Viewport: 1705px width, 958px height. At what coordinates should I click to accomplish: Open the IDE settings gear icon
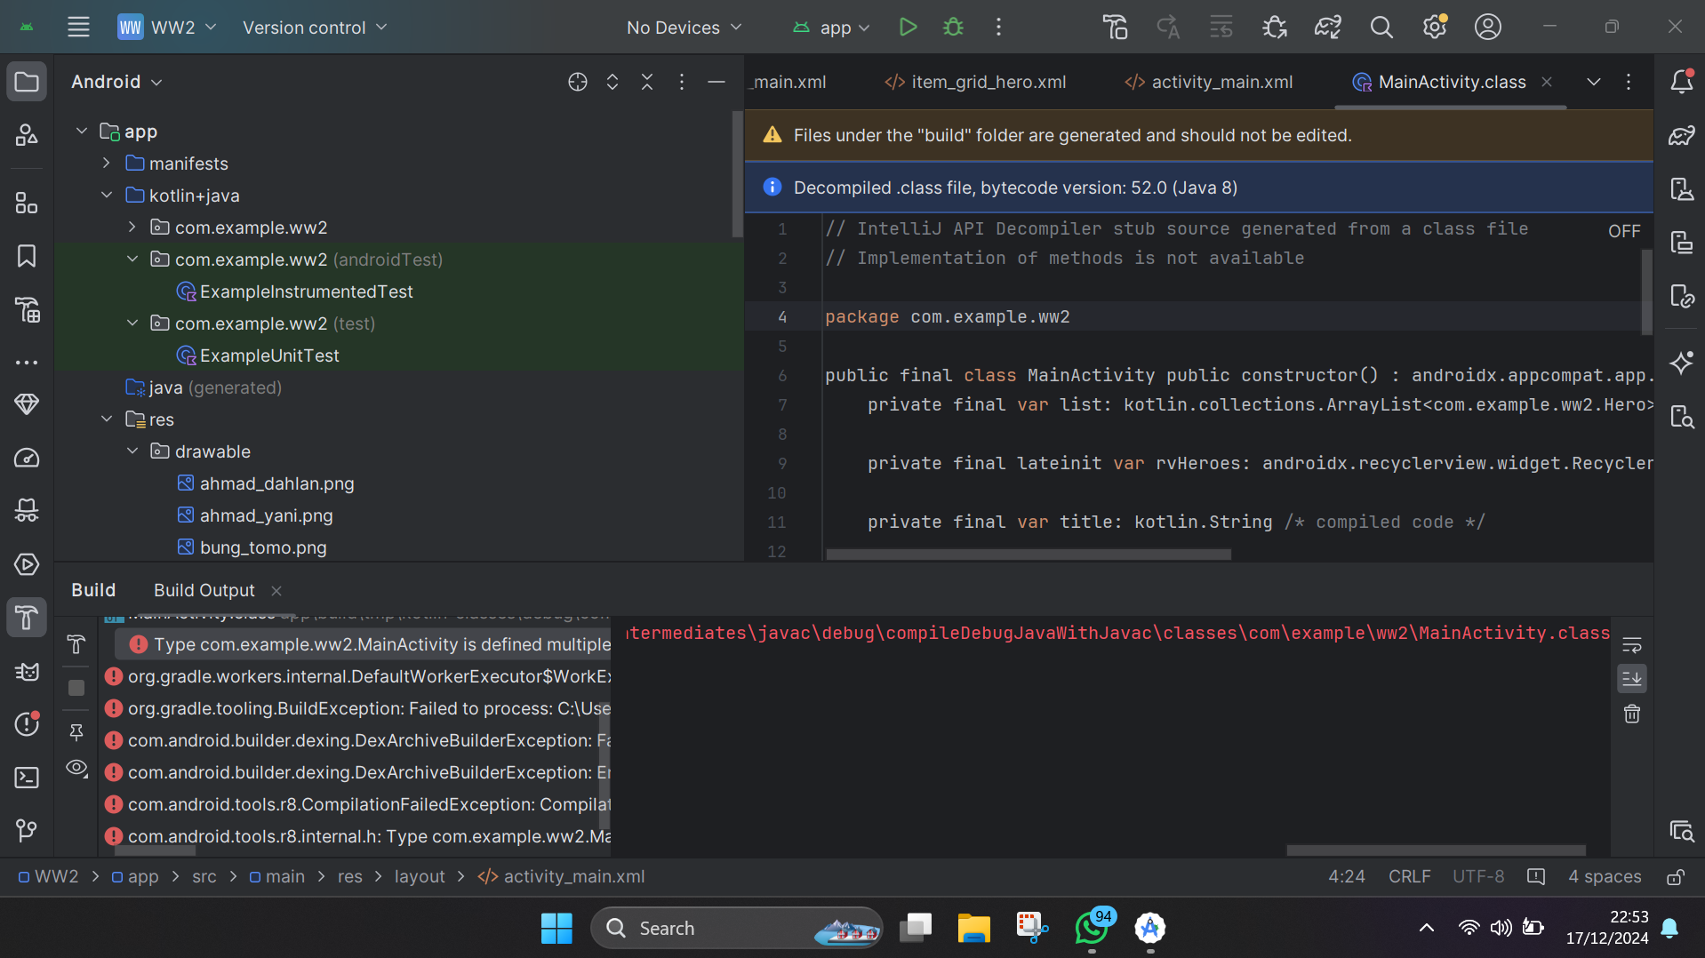pyautogui.click(x=1434, y=28)
